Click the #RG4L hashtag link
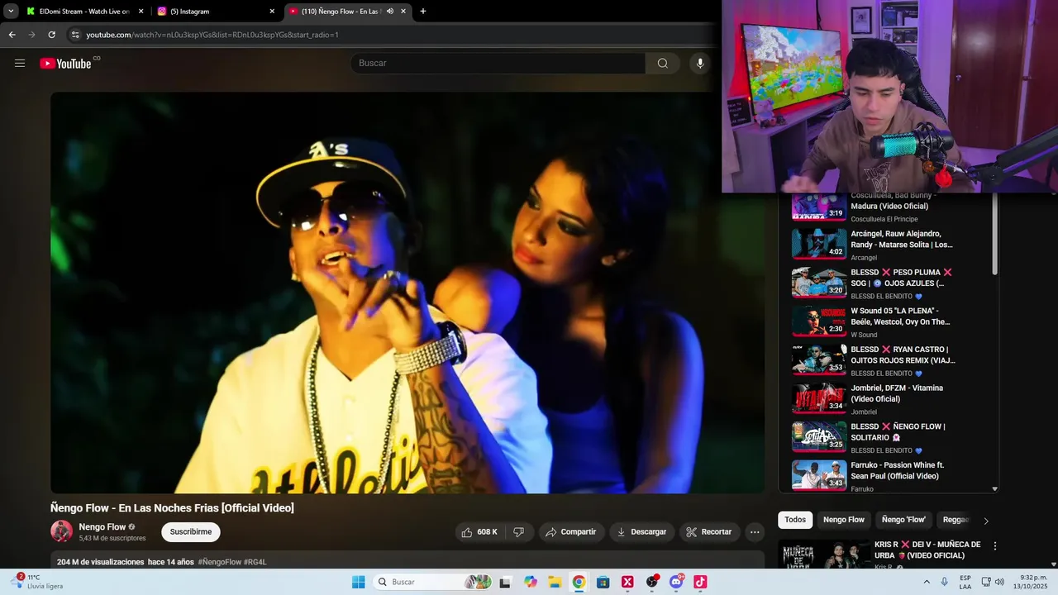The width and height of the screenshot is (1058, 595). [255, 562]
